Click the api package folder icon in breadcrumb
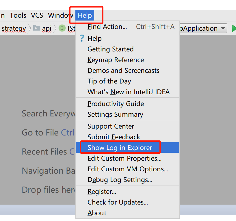 point(36,28)
